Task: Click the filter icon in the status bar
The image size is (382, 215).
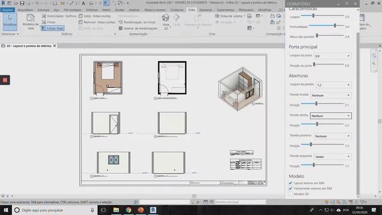Action: pyautogui.click(x=362, y=202)
